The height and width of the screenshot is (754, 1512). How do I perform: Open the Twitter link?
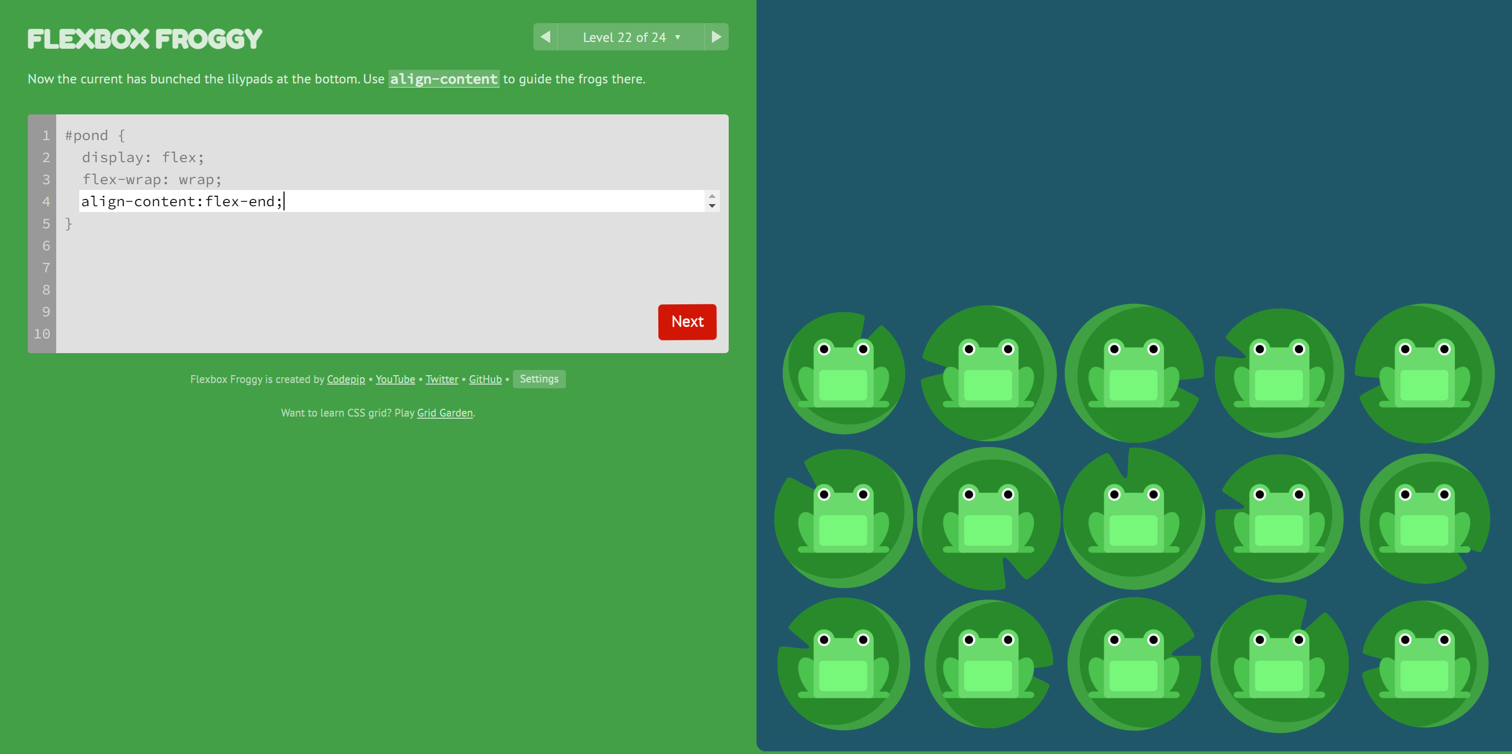tap(442, 379)
